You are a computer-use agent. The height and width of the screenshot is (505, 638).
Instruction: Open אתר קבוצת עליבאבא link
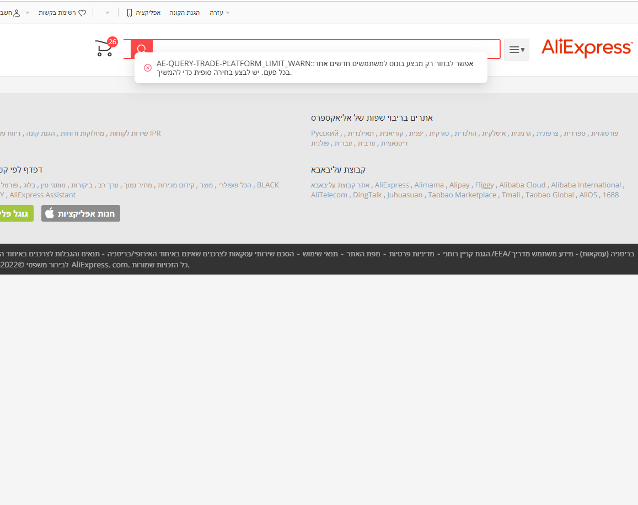click(x=340, y=185)
